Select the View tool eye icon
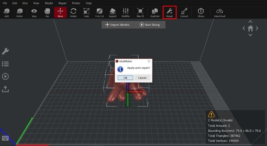 point(34,12)
